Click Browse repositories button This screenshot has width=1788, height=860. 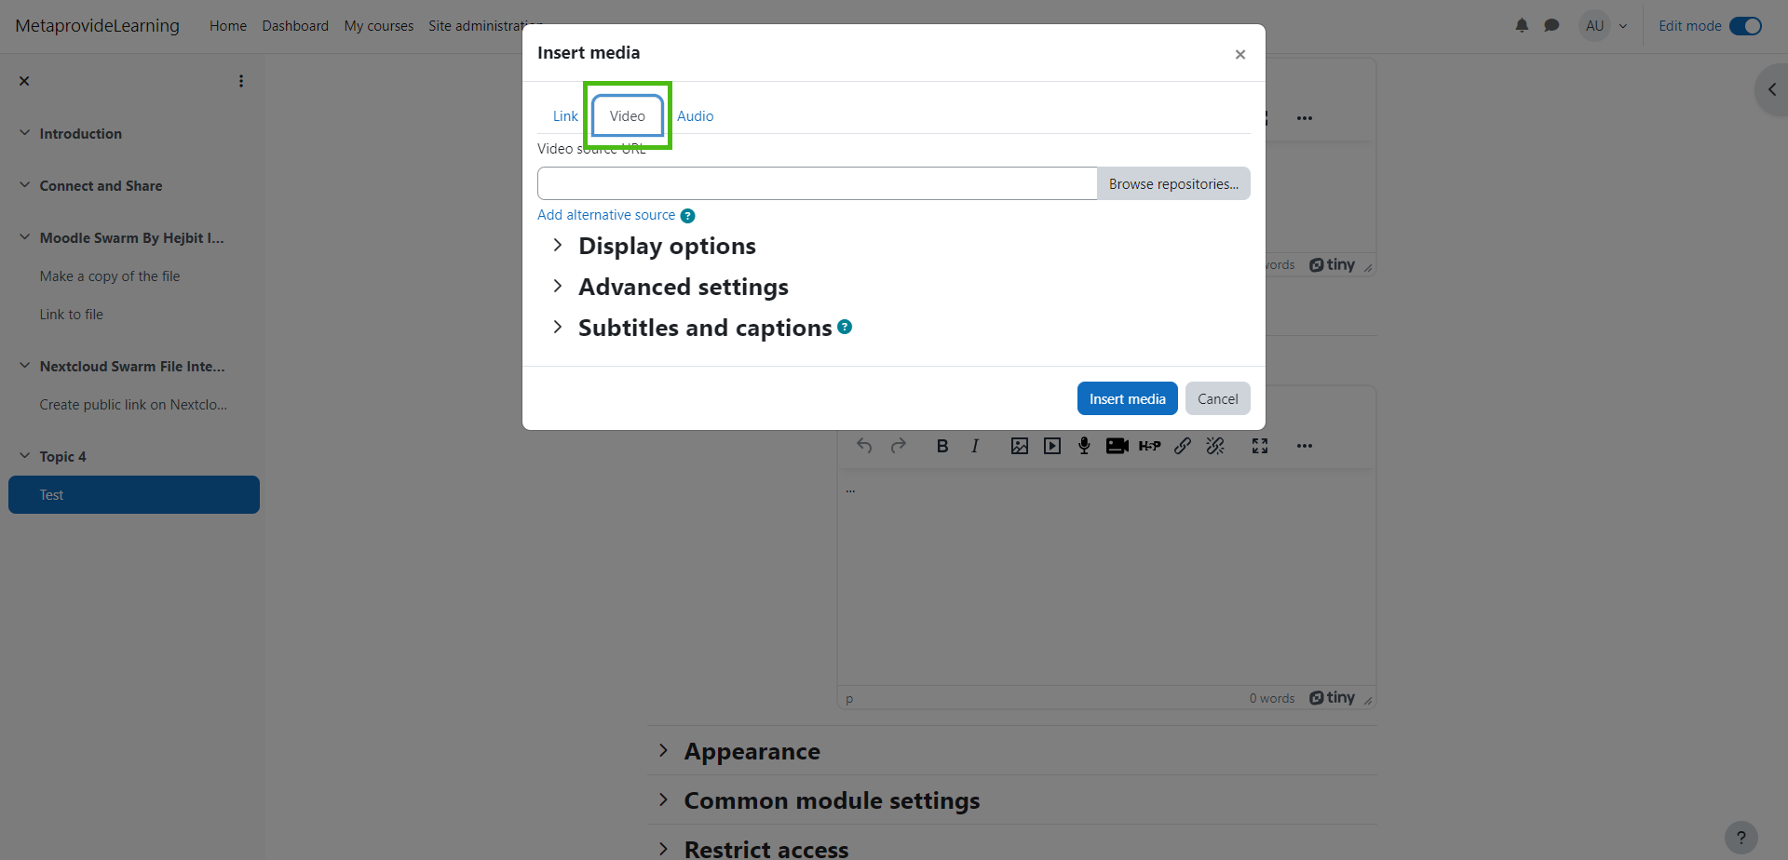pos(1173,184)
